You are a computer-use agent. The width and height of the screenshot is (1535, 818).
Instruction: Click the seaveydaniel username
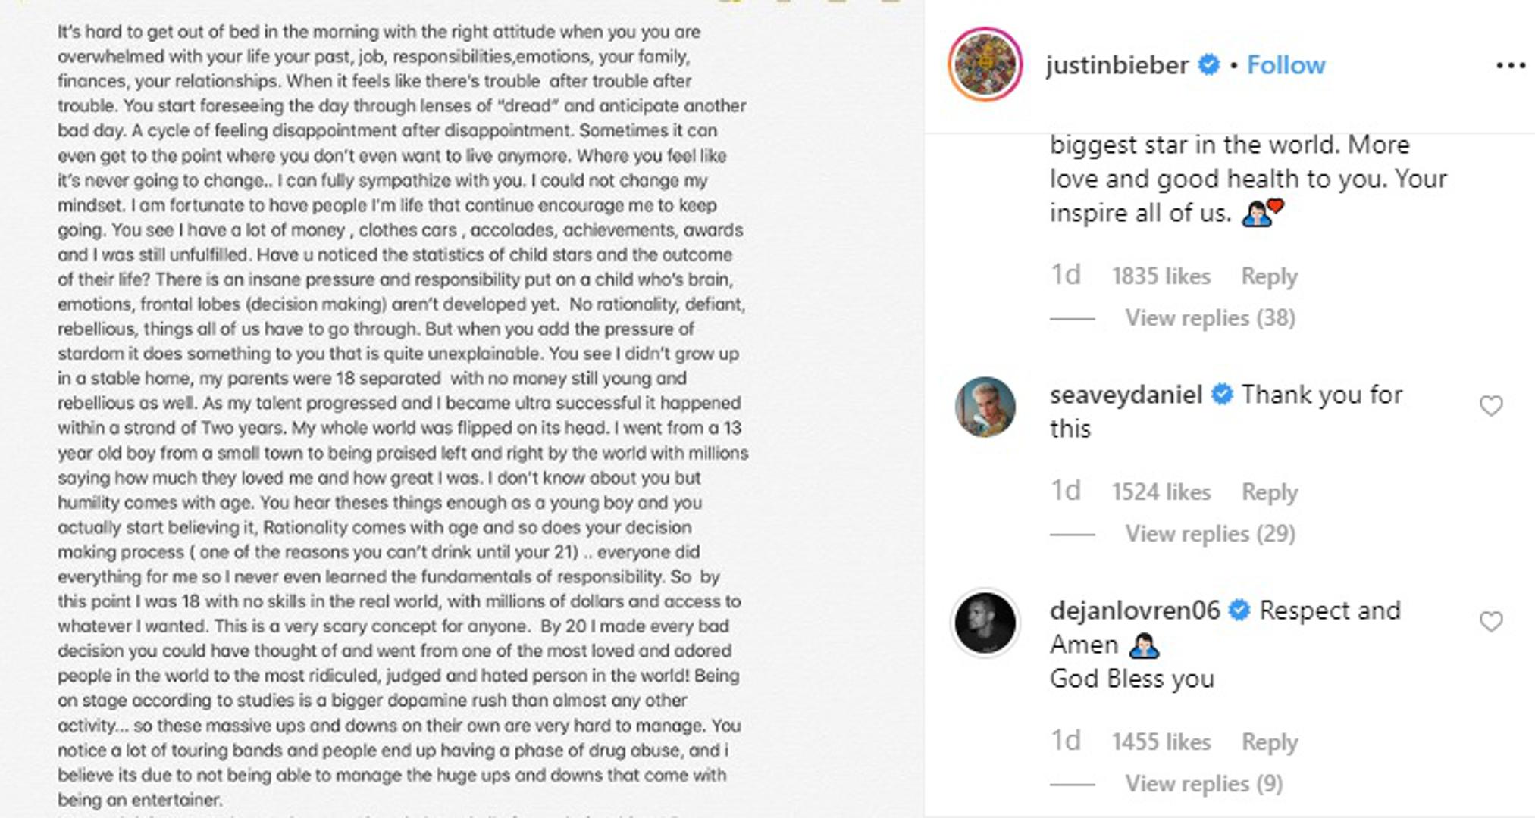(1126, 395)
